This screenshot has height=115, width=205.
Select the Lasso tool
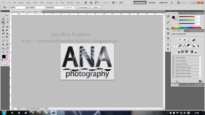3,19
